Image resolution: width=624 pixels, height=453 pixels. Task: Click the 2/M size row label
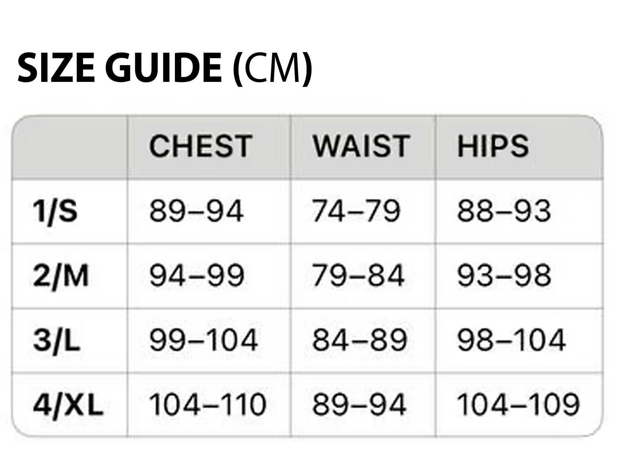point(61,276)
